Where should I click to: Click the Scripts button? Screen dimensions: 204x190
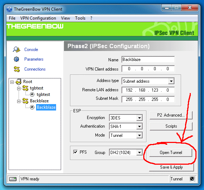(x=171, y=126)
